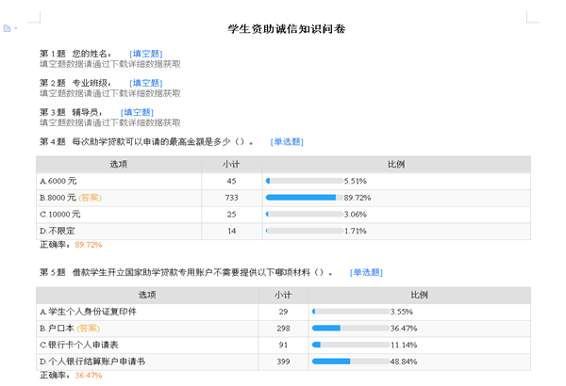Click the document icon in the left margin
This screenshot has height=386, width=566.
coord(8,28)
